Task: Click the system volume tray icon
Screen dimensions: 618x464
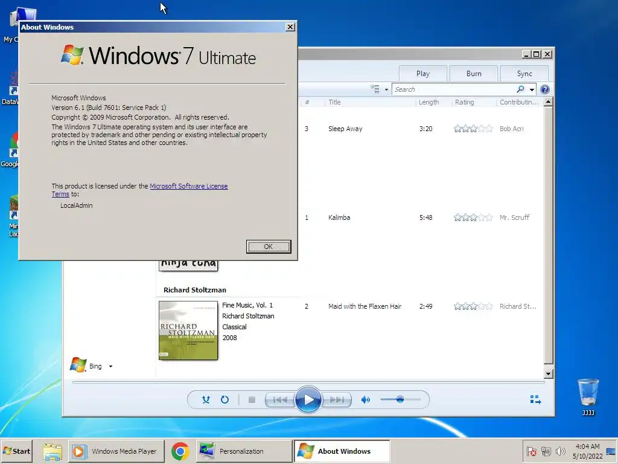Action: coord(560,451)
